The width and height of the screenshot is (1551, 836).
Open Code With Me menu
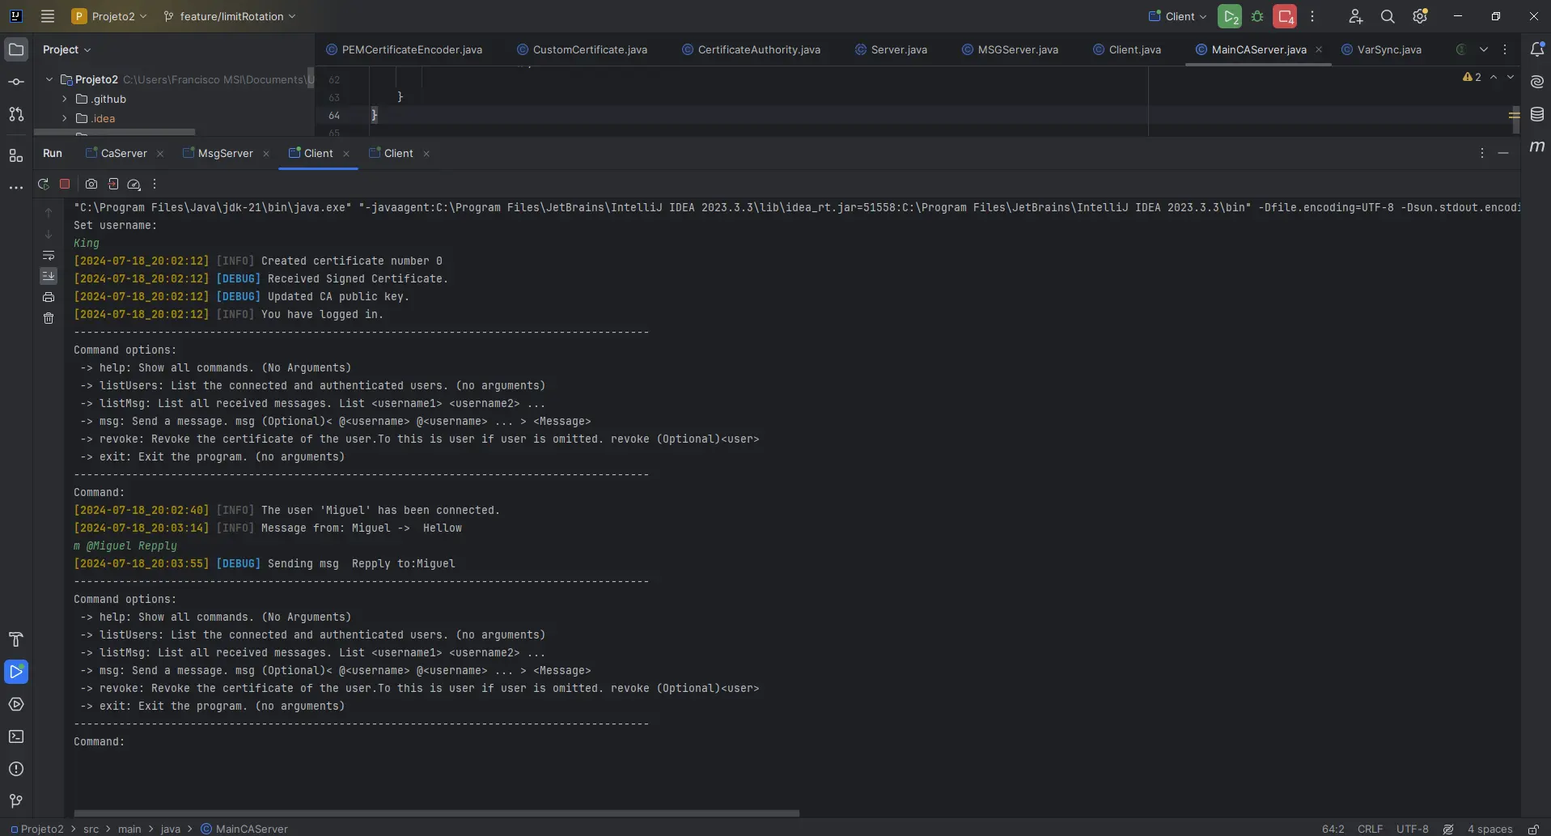[1355, 16]
